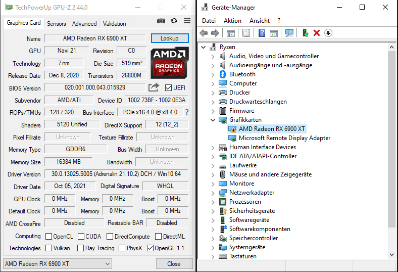Expand the Laufwerke category

(x=213, y=166)
